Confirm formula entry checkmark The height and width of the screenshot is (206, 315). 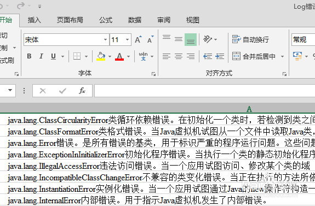tap(62, 91)
